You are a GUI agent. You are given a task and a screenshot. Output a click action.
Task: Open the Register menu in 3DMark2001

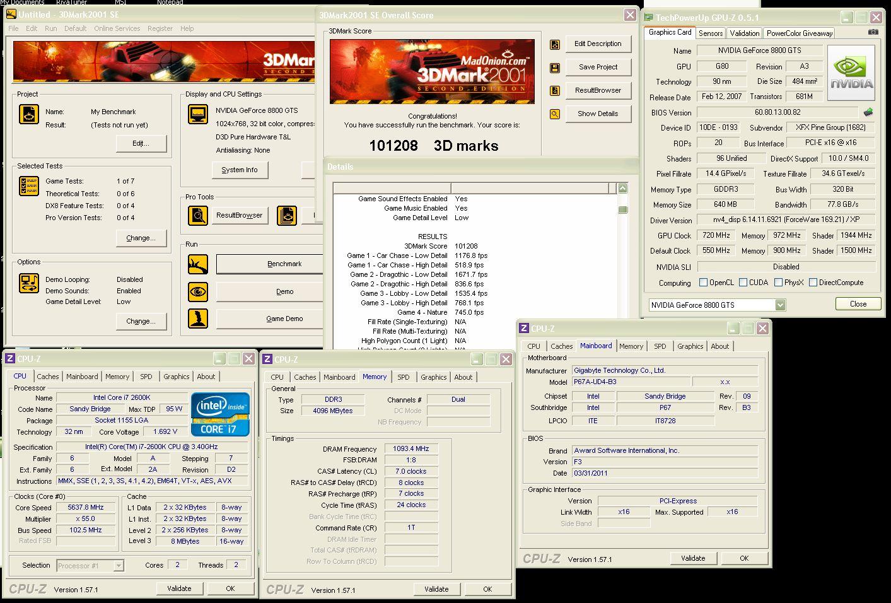click(x=160, y=28)
